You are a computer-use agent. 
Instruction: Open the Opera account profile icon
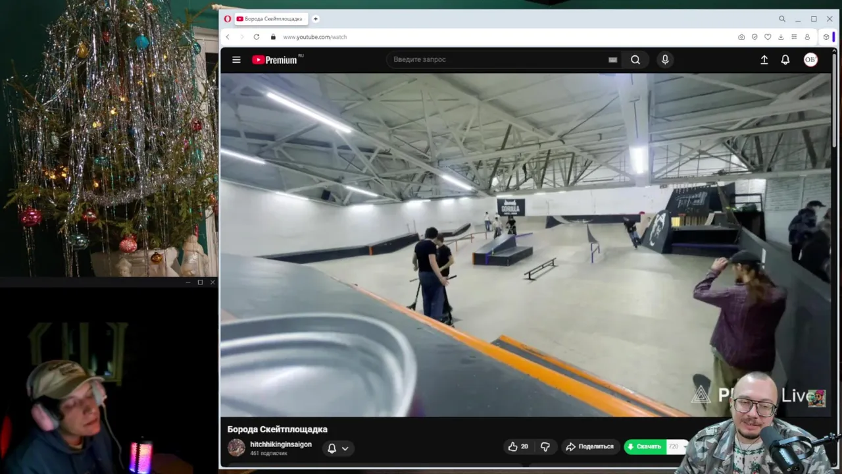pos(807,37)
